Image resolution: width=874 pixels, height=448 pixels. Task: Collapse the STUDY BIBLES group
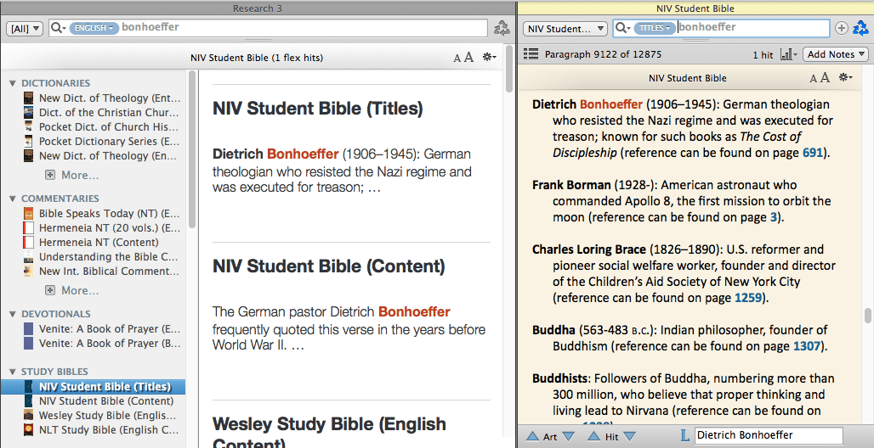[12, 372]
